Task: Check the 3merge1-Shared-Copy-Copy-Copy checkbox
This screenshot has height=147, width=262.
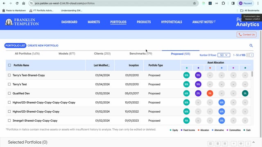Action: [x=9, y=120]
